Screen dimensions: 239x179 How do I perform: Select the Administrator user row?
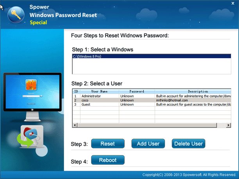coord(152,96)
